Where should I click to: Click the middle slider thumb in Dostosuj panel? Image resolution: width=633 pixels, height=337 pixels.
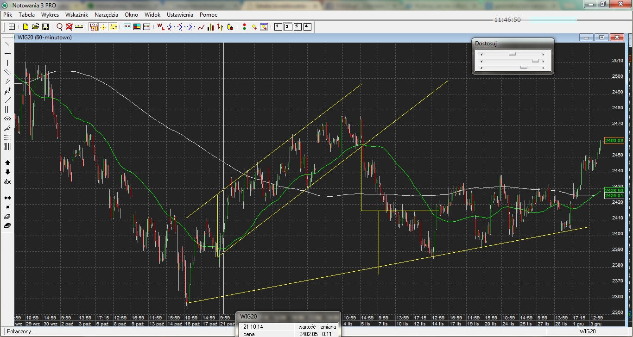click(x=535, y=61)
